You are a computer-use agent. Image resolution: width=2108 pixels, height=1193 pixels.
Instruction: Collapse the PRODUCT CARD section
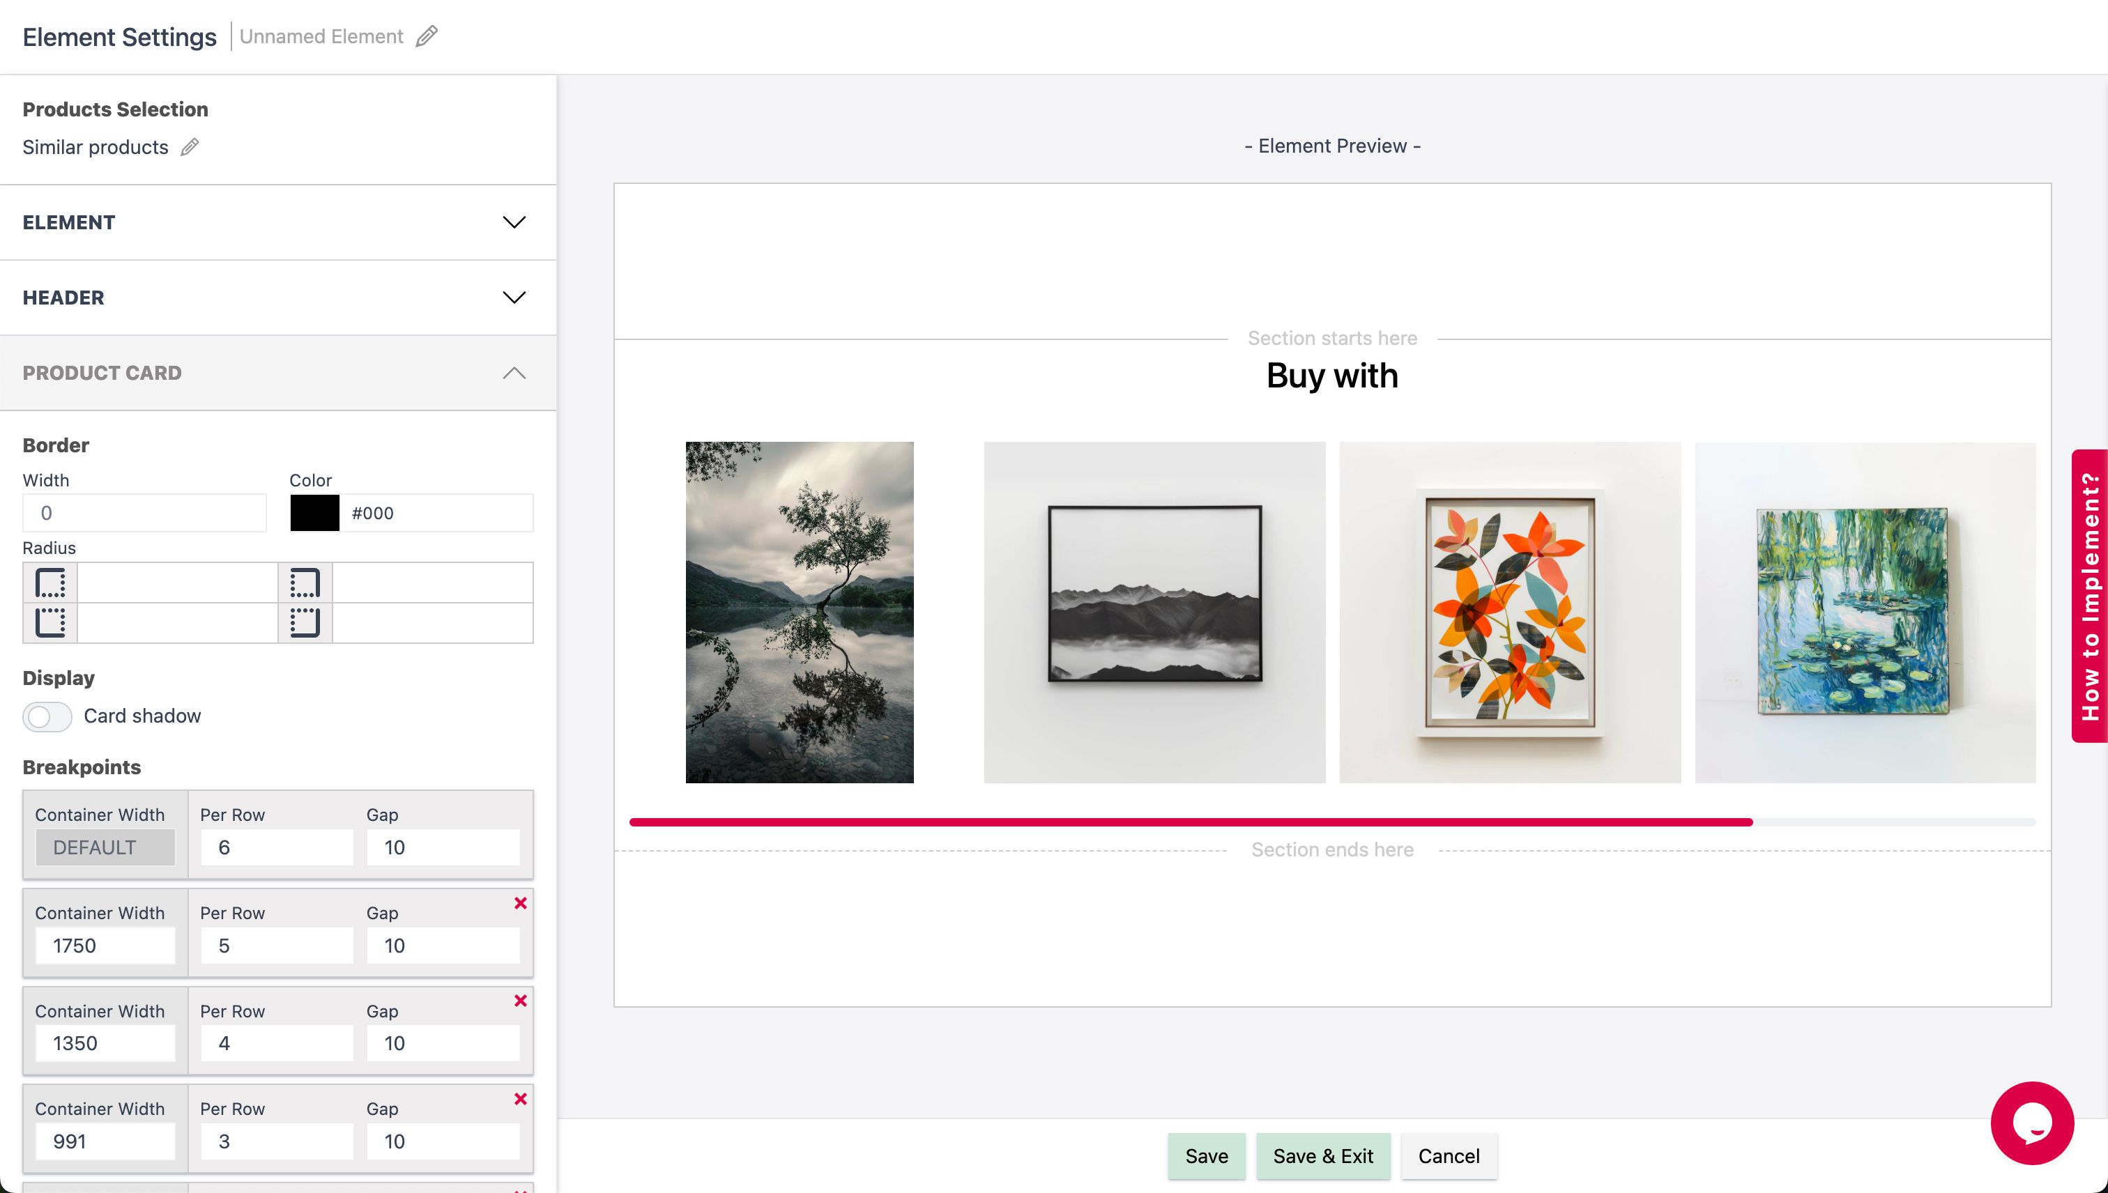click(514, 374)
